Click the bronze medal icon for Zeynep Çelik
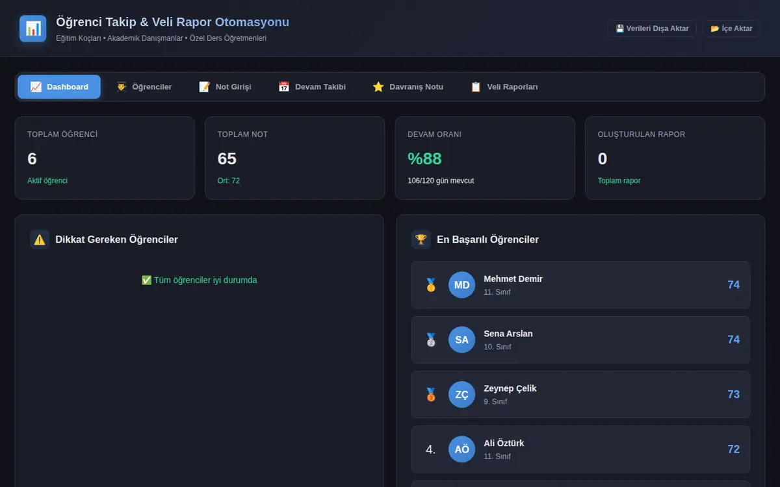This screenshot has height=487, width=780. 431,394
